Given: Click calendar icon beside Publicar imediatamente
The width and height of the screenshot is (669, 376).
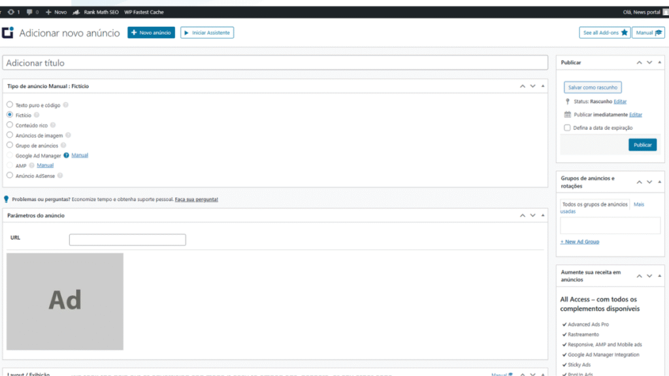Looking at the screenshot, I should tap(568, 115).
